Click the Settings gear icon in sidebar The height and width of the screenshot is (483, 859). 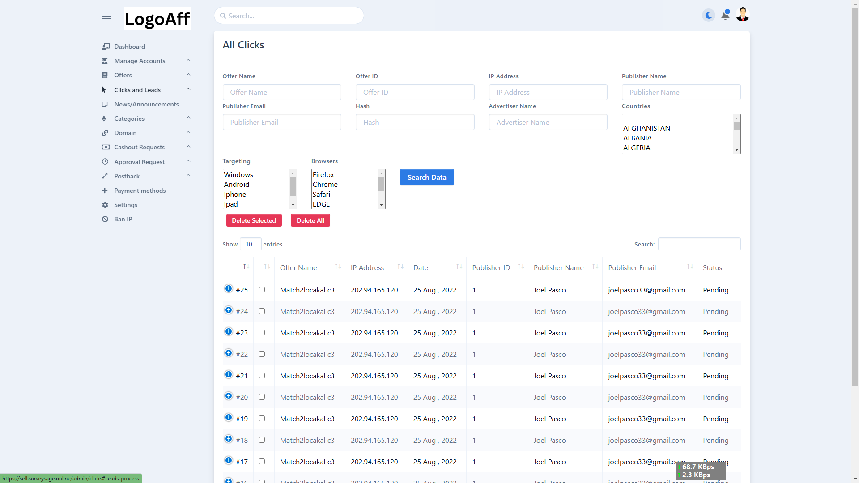(x=105, y=205)
